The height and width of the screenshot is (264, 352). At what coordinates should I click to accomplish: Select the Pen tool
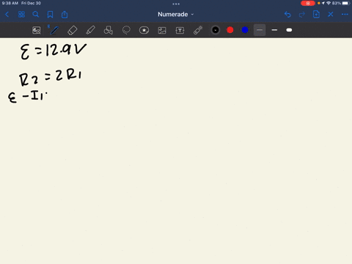pyautogui.click(x=54, y=30)
